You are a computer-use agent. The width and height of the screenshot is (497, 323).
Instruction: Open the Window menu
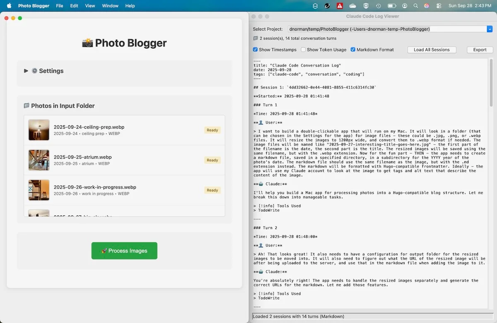[x=110, y=6]
